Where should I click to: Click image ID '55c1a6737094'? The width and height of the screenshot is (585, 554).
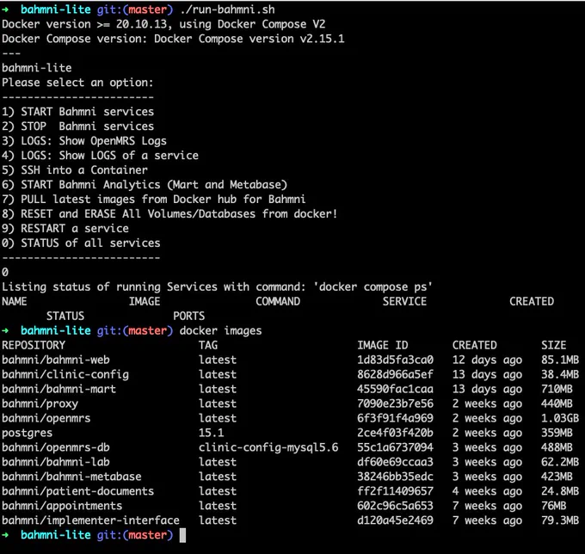tap(396, 447)
